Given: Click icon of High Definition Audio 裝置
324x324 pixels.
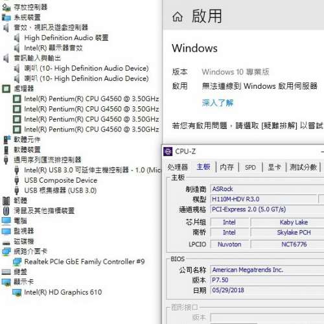Looking at the screenshot, I should point(17,38).
